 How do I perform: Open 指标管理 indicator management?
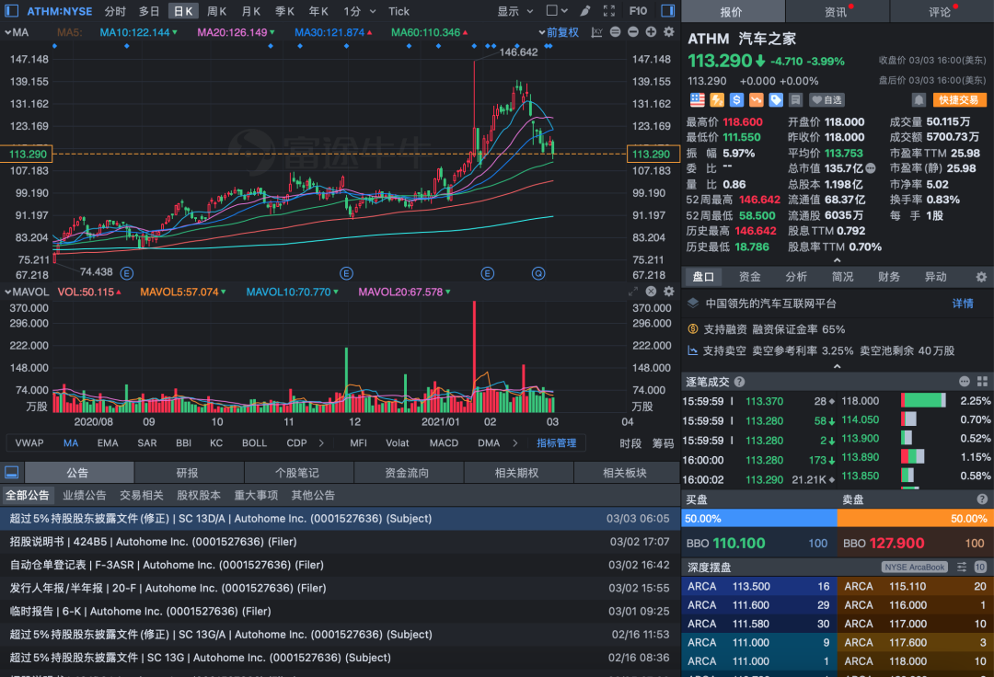[557, 442]
